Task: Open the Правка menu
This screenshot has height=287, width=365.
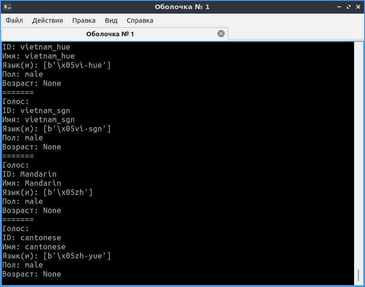Action: coord(84,20)
